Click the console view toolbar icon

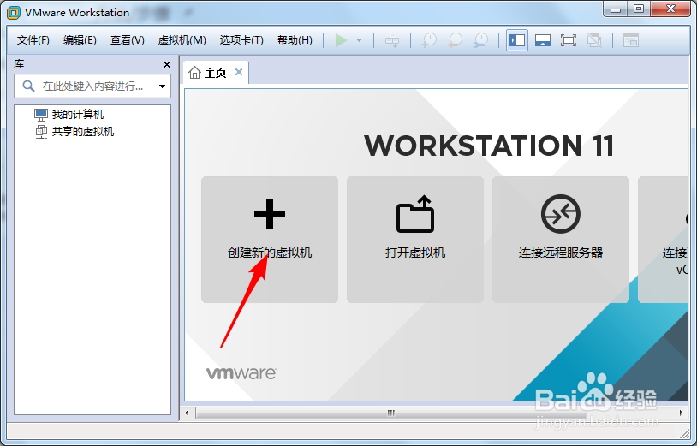(x=631, y=40)
